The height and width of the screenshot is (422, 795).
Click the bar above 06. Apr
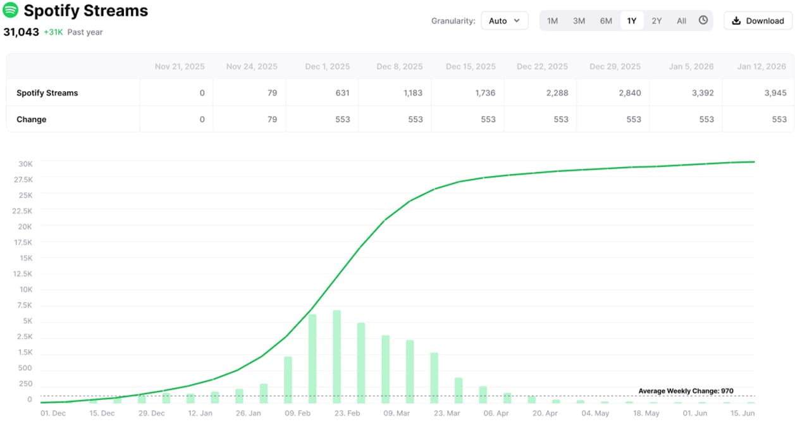483,395
